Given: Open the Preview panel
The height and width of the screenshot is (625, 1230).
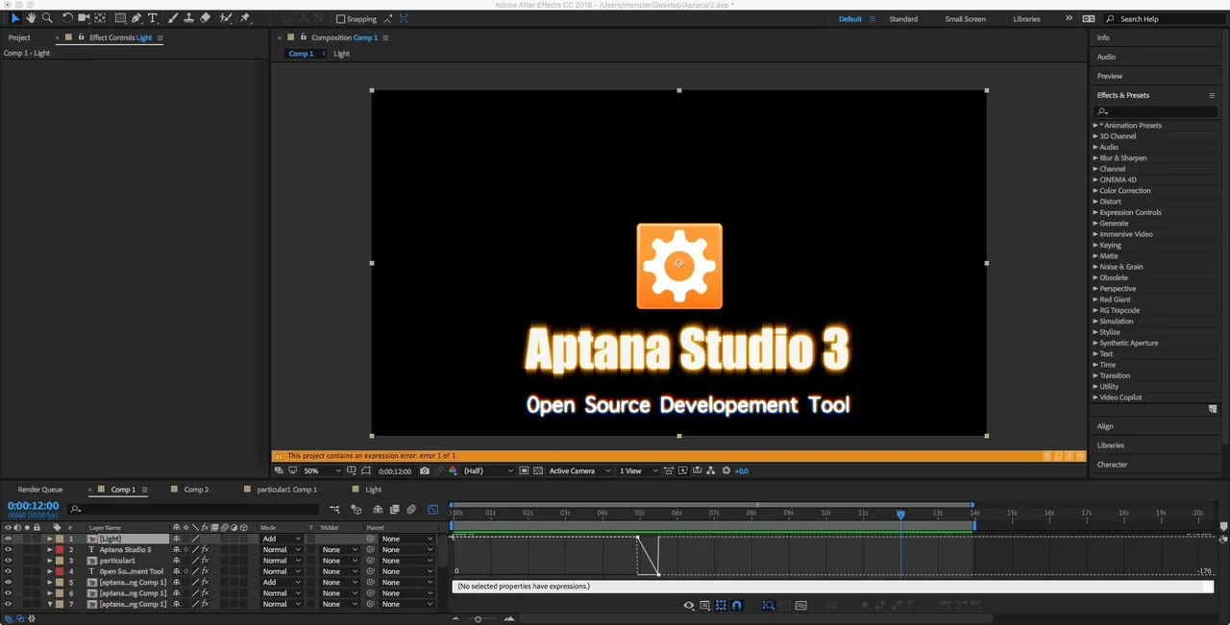Looking at the screenshot, I should point(1110,76).
